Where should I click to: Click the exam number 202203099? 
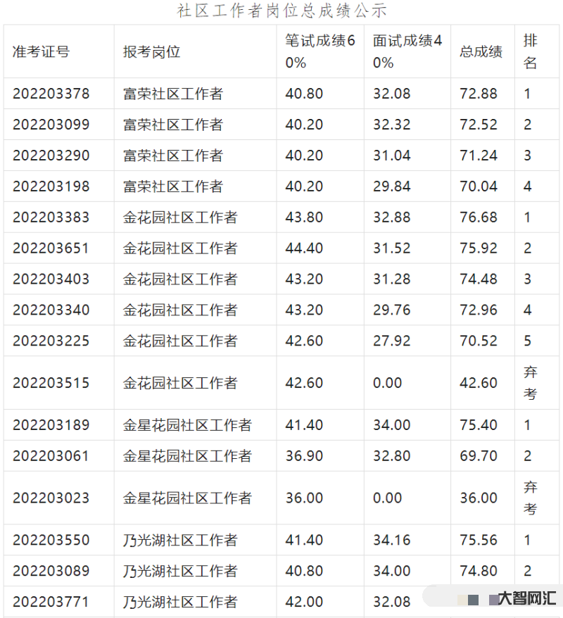[51, 125]
